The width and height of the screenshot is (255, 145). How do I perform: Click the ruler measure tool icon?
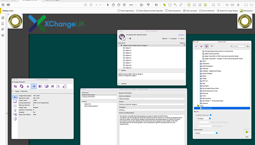pyautogui.click(x=181, y=5)
